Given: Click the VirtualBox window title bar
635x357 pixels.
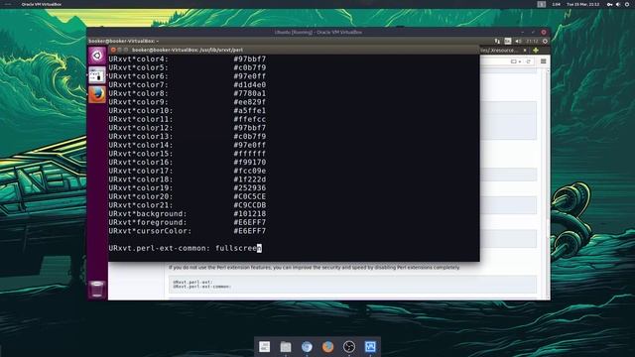Looking at the screenshot, I should pos(317,32).
